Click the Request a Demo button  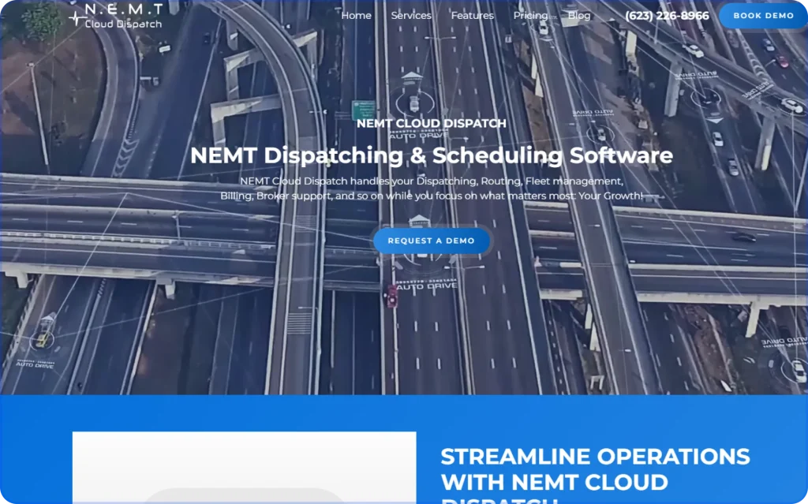pyautogui.click(x=432, y=241)
